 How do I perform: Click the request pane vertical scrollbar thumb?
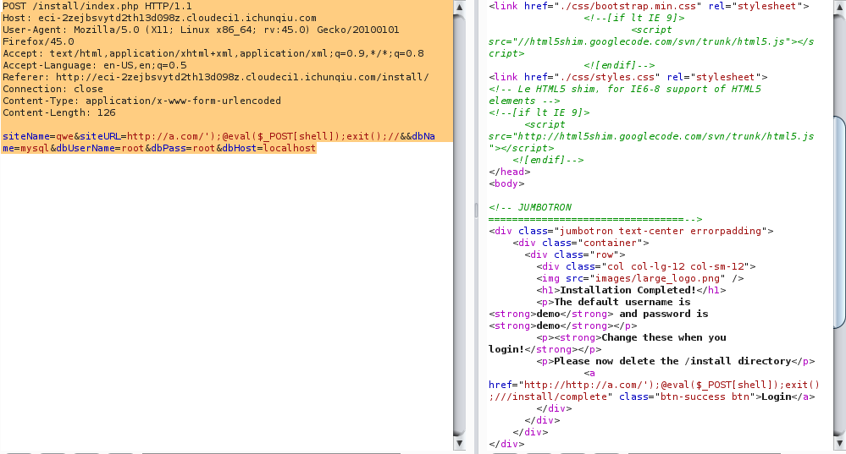(x=460, y=225)
